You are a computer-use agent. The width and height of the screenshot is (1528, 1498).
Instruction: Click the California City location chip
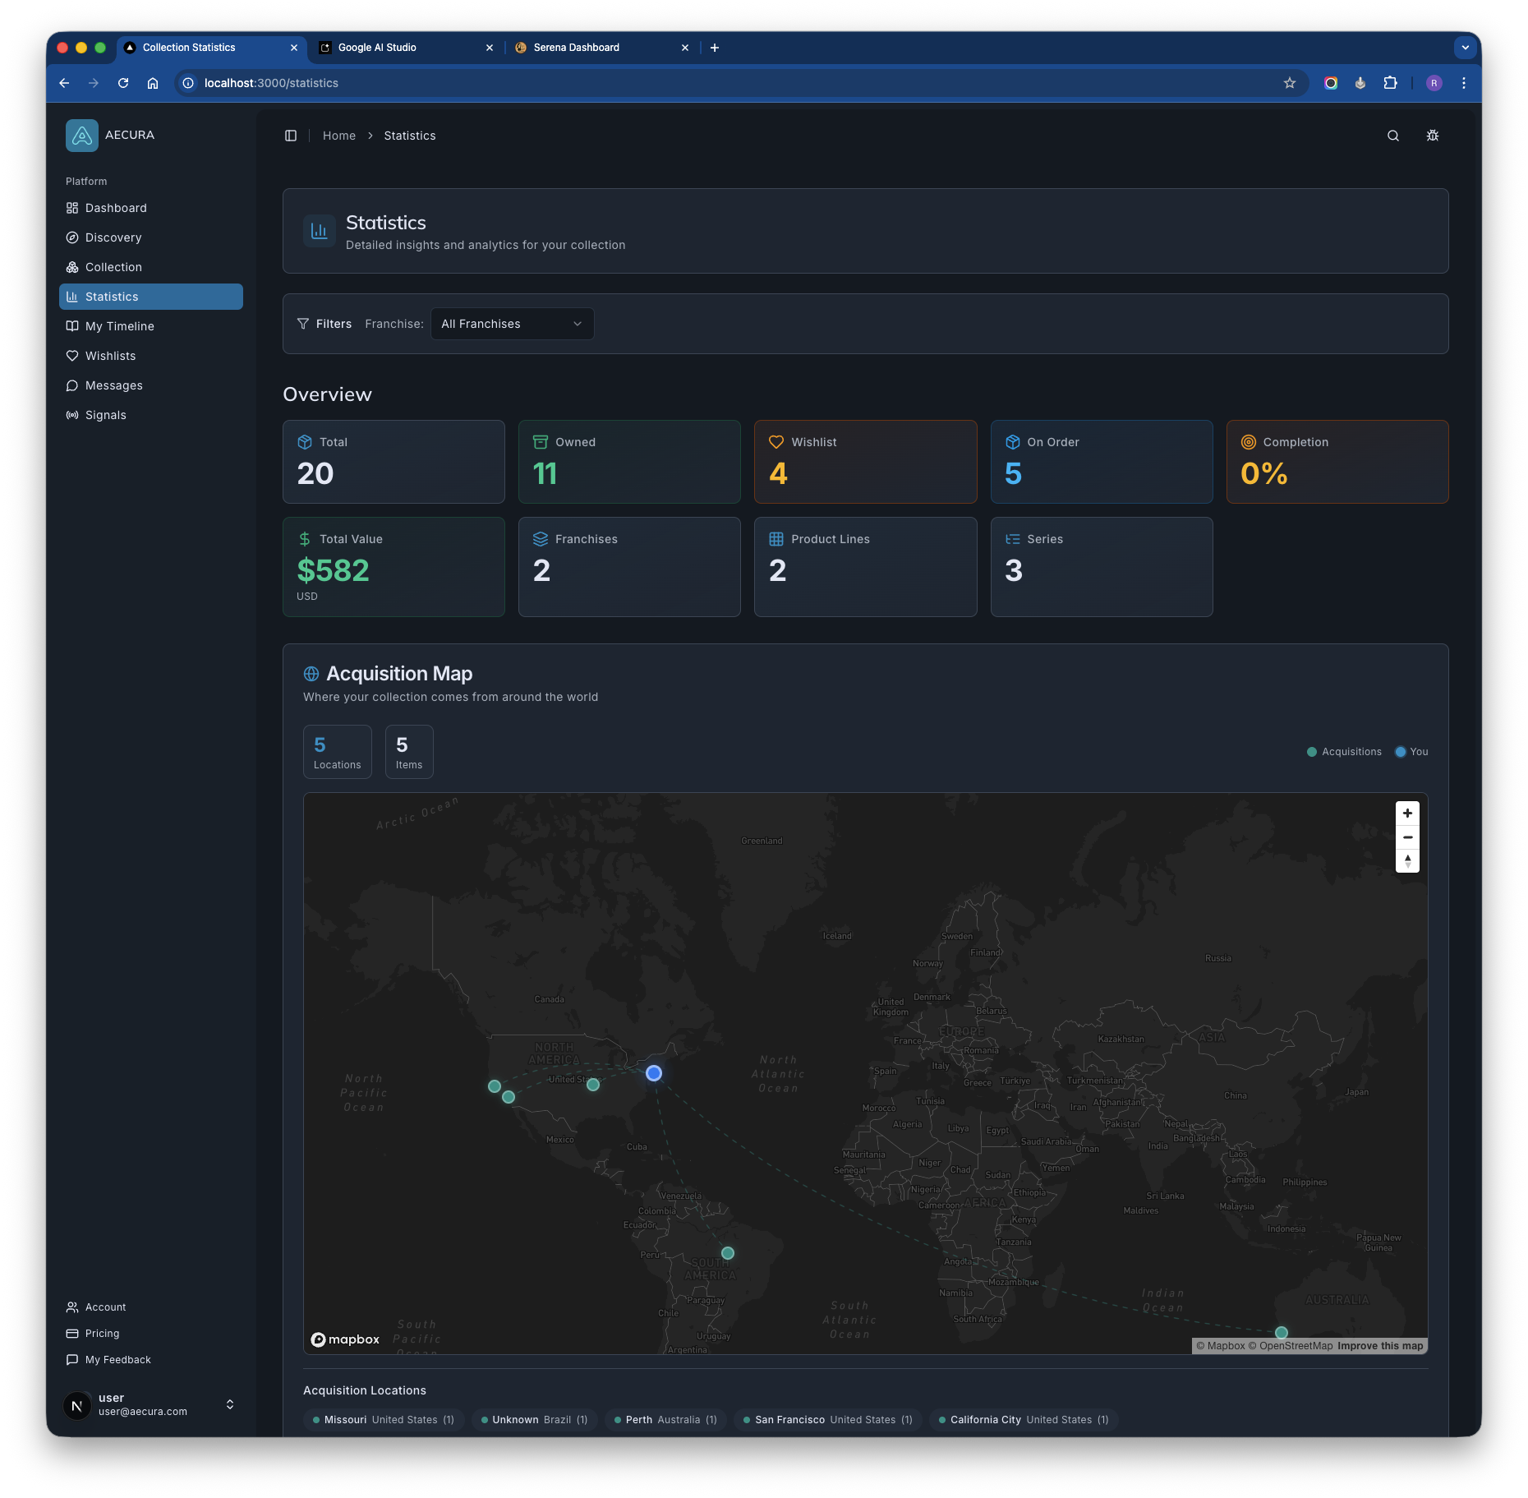pos(1024,1420)
